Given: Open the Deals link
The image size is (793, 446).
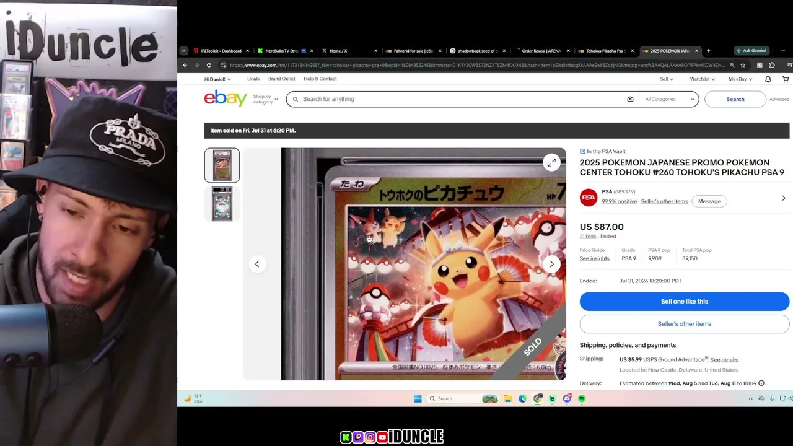Looking at the screenshot, I should pos(253,79).
